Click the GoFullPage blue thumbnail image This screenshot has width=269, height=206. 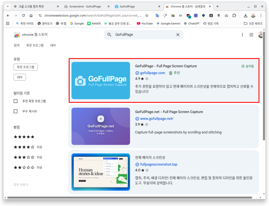[x=101, y=81]
